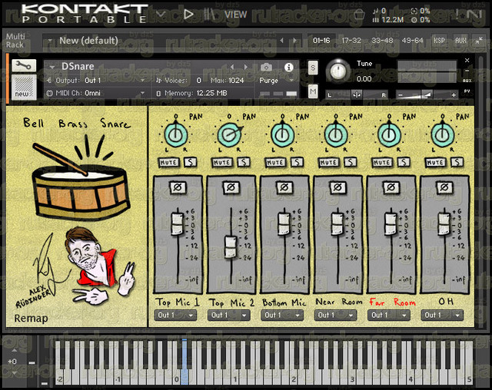Remove instrument with X button

point(467,60)
